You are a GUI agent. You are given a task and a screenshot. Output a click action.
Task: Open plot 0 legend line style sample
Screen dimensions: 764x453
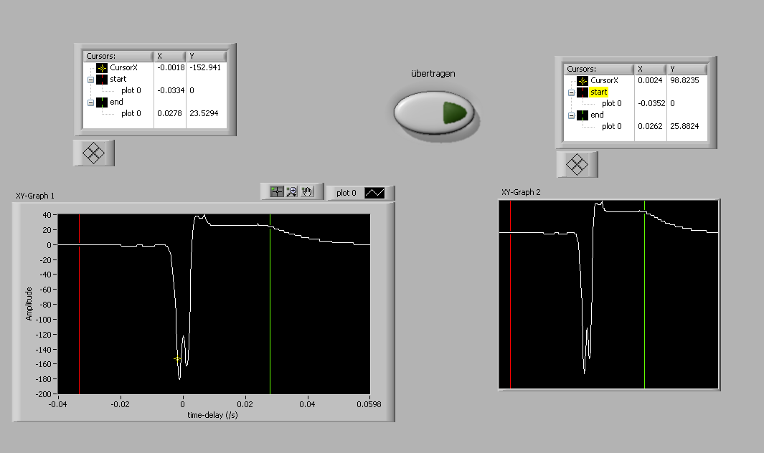point(374,193)
